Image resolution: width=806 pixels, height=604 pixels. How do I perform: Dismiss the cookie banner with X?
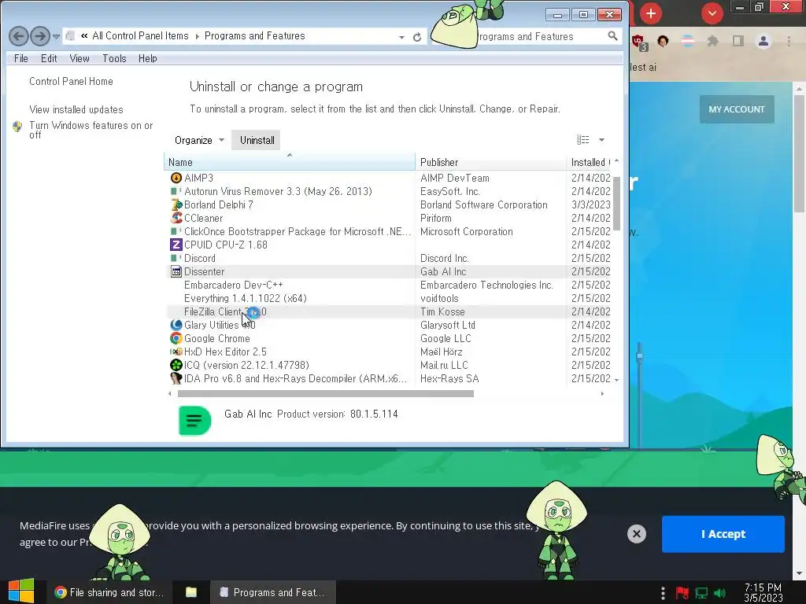coord(636,534)
